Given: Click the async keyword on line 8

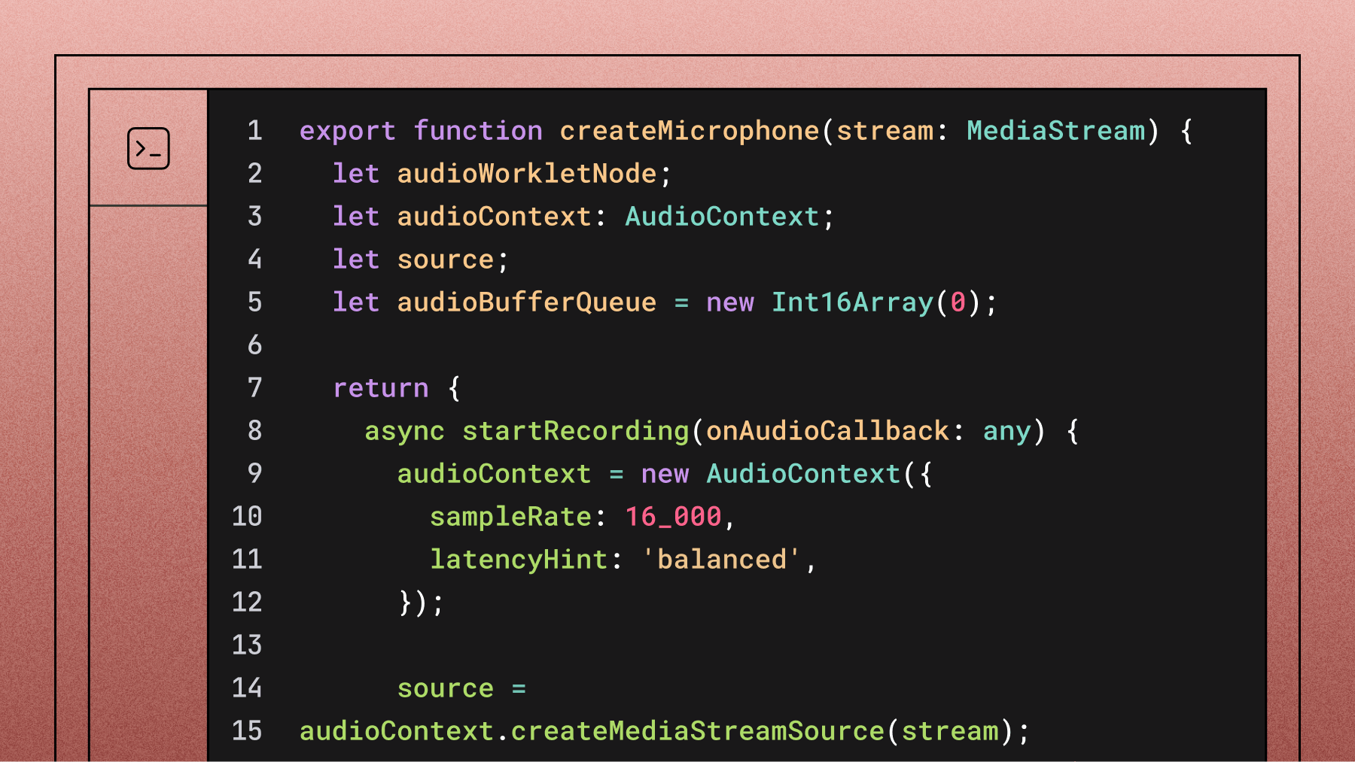Looking at the screenshot, I should [403, 430].
